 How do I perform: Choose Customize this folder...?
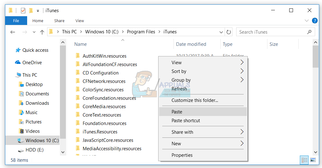click(x=203, y=100)
